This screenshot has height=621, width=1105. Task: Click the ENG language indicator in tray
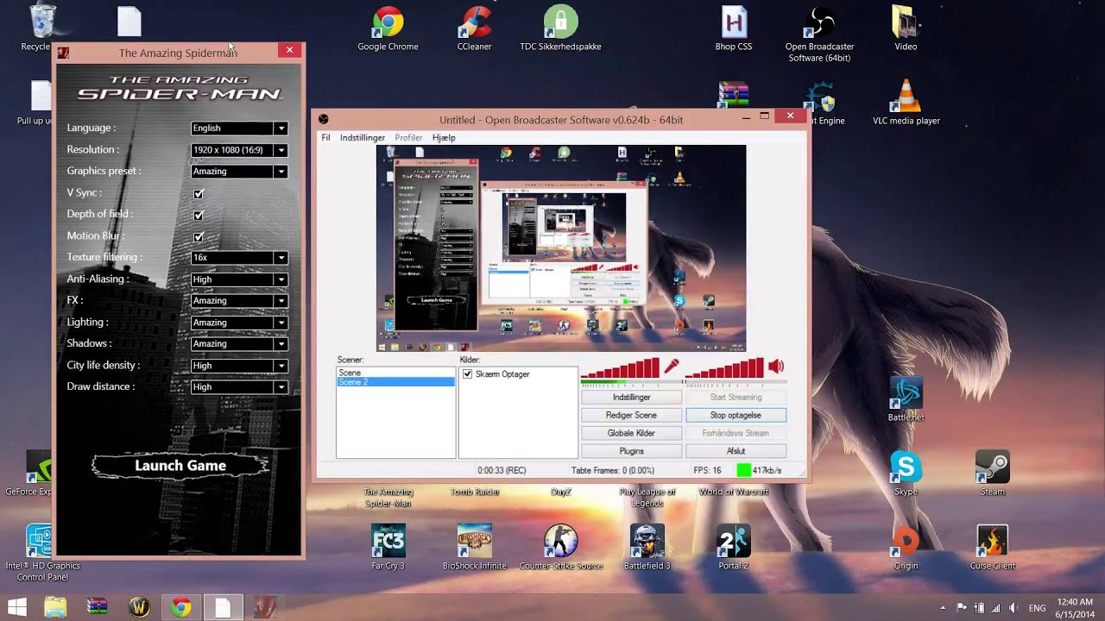tap(1038, 608)
